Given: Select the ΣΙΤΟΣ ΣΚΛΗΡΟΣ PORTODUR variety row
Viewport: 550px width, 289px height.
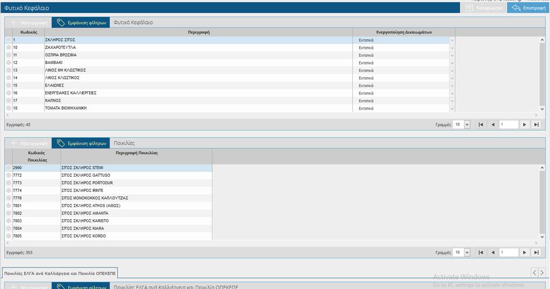Looking at the screenshot, I should coord(108,183).
